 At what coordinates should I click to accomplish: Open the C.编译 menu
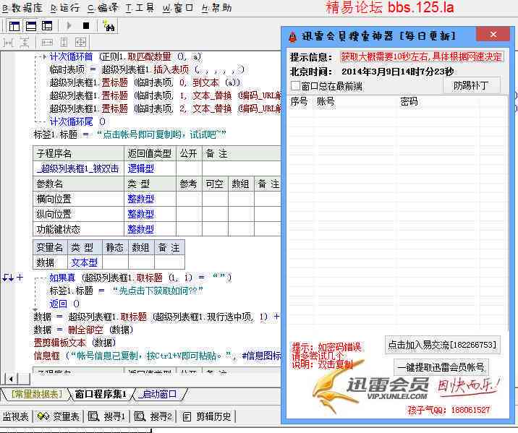[x=103, y=8]
